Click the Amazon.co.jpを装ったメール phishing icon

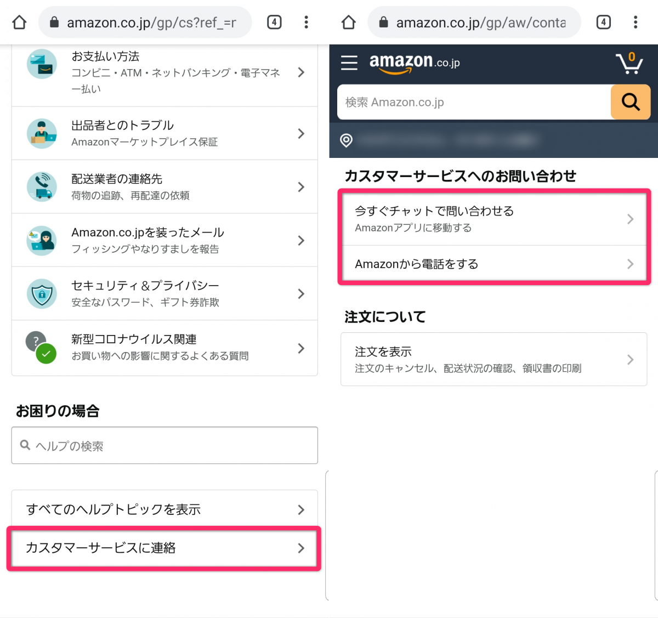42,240
